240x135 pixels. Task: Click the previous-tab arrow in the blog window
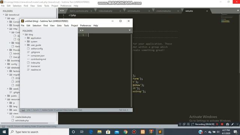click(80, 30)
